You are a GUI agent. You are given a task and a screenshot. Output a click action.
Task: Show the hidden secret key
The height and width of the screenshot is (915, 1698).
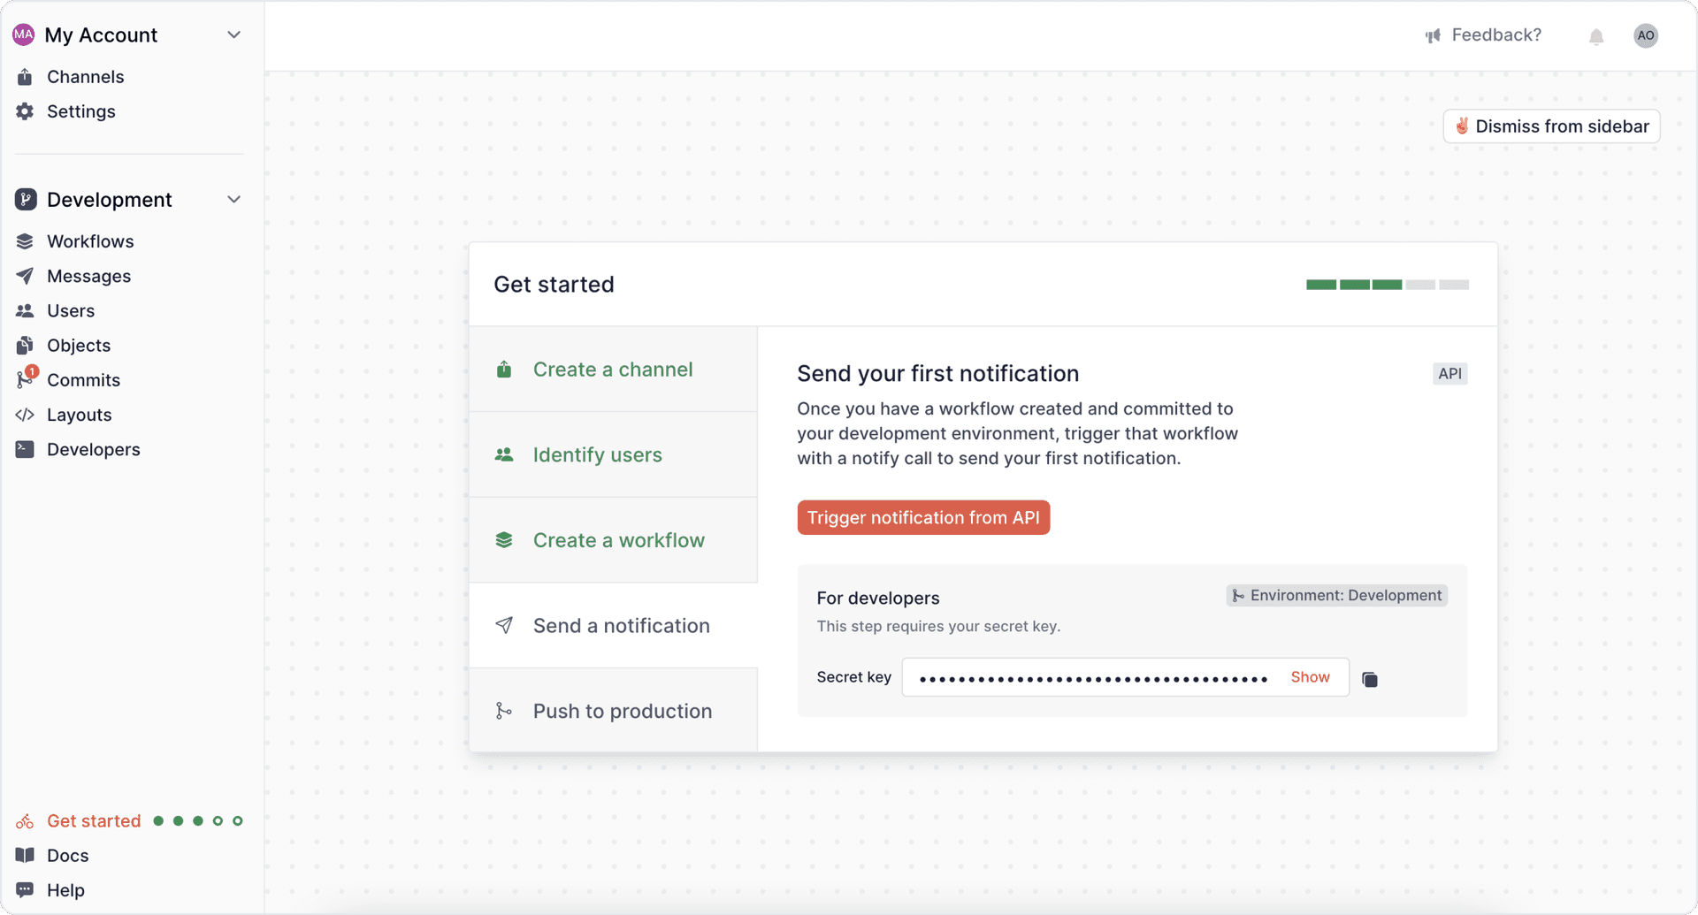[1310, 677]
